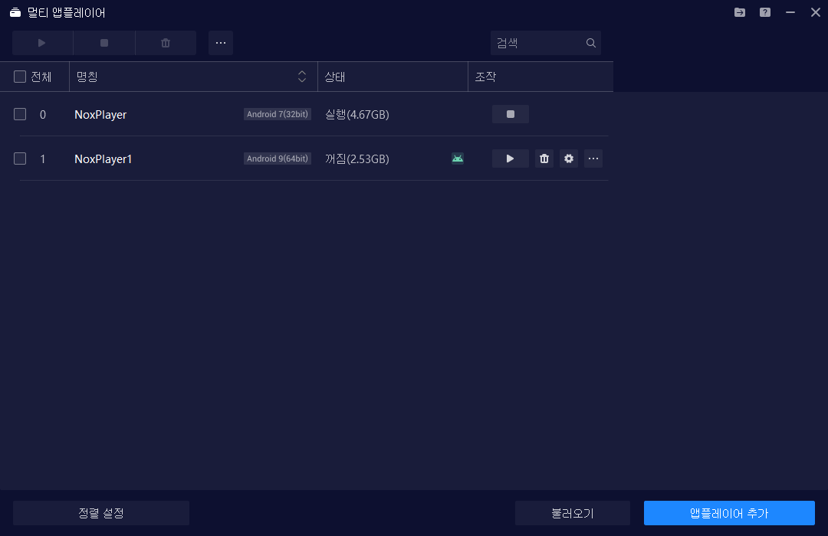This screenshot has width=828, height=536.
Task: Click the Android 7(32bit) badge
Action: [278, 114]
